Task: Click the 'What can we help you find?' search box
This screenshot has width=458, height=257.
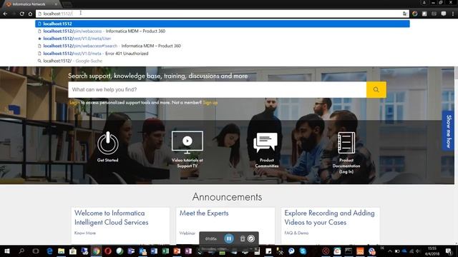Action: click(217, 89)
